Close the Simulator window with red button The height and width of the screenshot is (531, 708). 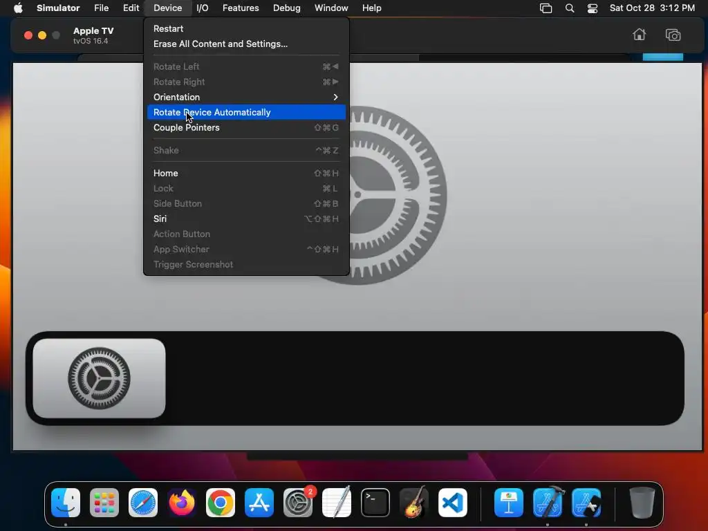28,35
